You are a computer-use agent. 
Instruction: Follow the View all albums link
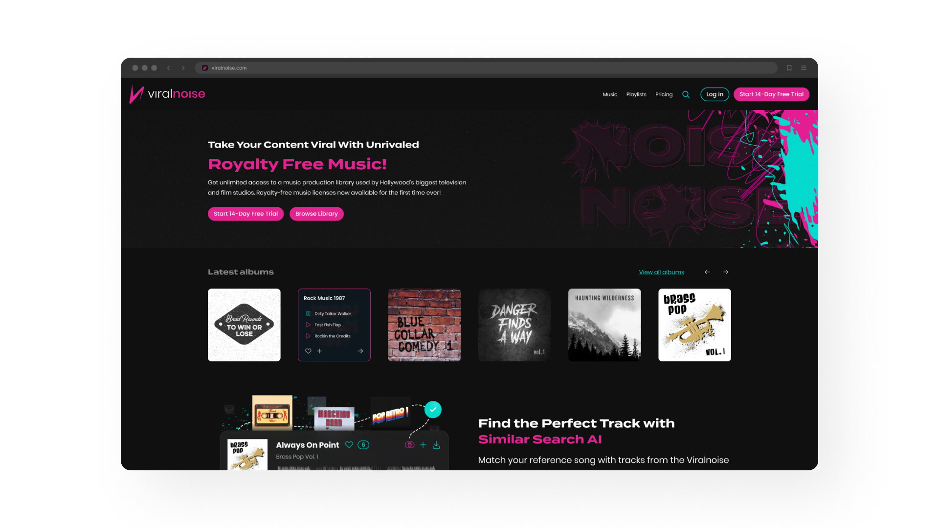pos(661,272)
